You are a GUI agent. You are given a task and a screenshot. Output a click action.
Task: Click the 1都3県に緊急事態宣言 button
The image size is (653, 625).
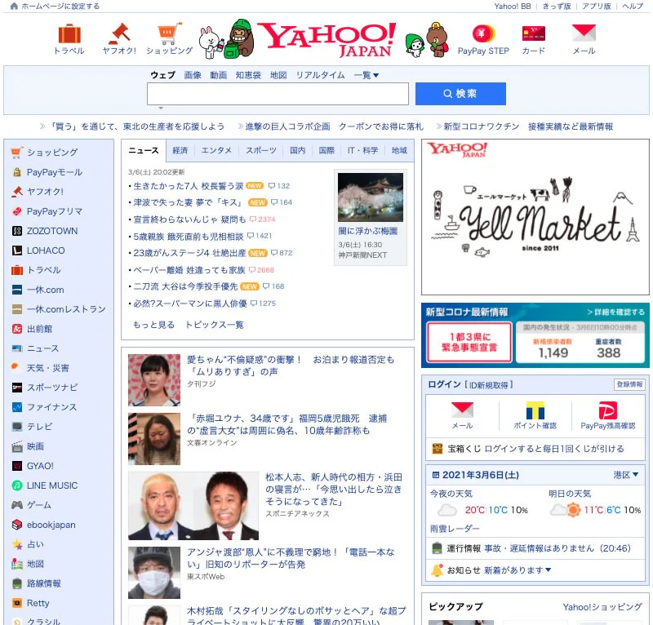[x=469, y=342]
